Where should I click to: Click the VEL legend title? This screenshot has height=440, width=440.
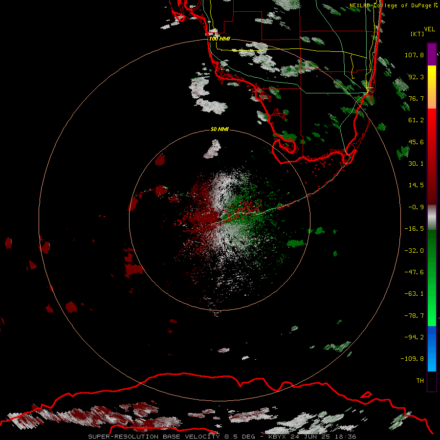tap(429, 29)
